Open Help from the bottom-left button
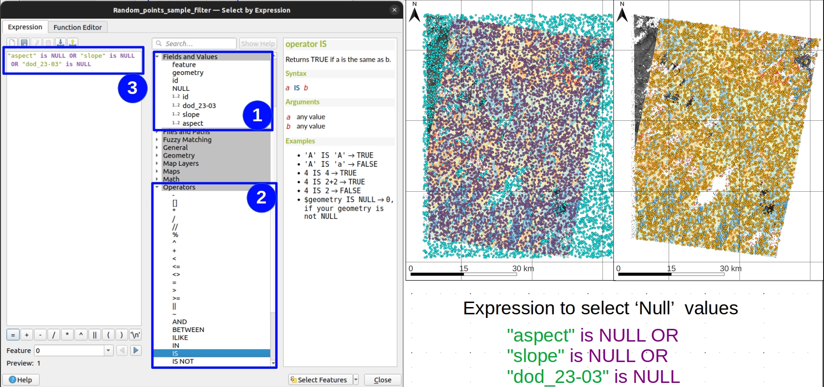824x387 pixels. click(x=21, y=380)
